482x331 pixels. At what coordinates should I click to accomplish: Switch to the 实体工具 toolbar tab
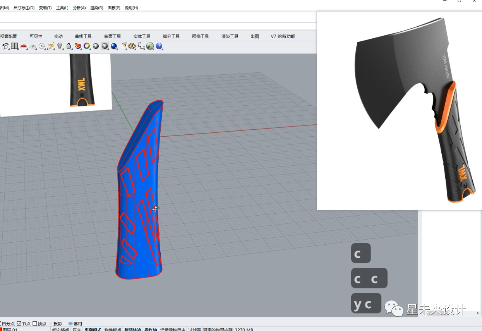142,36
